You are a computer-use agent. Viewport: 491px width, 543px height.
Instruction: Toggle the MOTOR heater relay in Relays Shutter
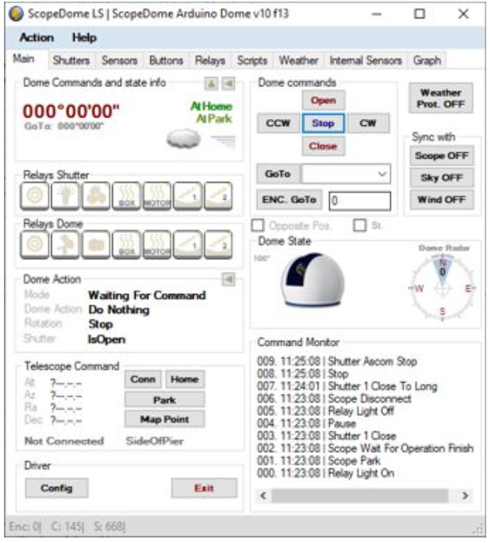[157, 196]
